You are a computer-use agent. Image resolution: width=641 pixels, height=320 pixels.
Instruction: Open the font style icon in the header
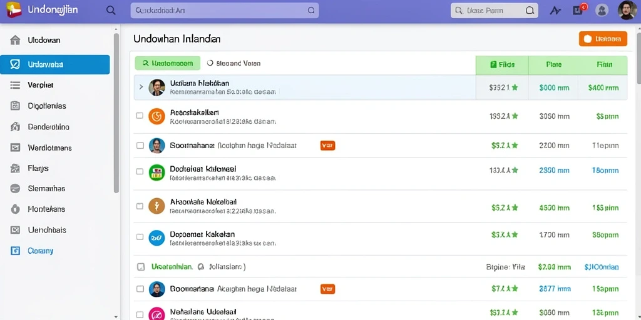[x=556, y=11]
